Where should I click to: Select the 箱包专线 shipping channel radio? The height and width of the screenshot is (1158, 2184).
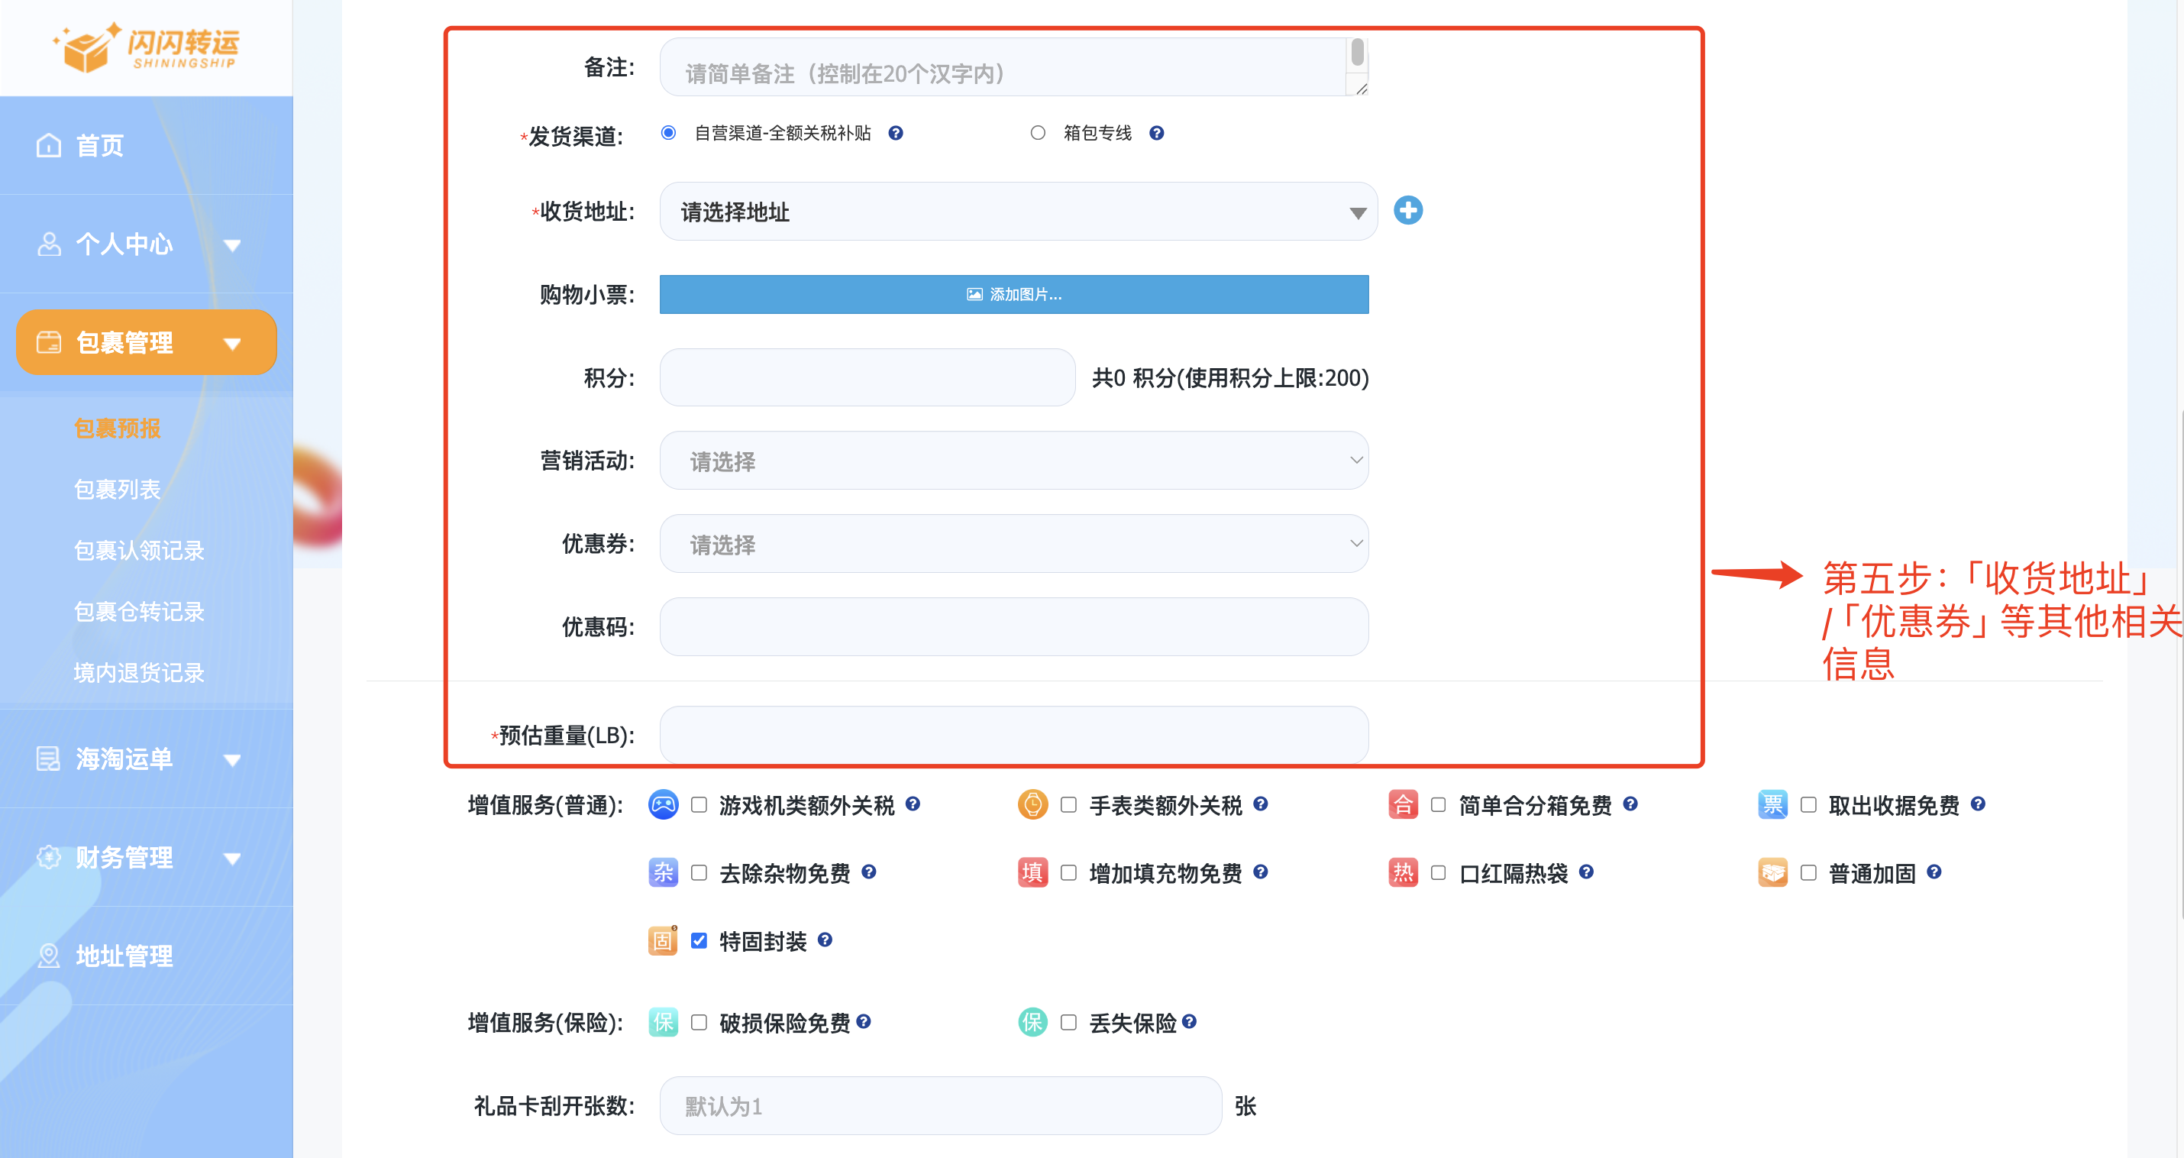pos(1038,133)
